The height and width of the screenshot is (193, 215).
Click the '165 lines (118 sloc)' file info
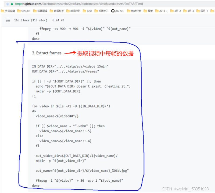point(31,20)
